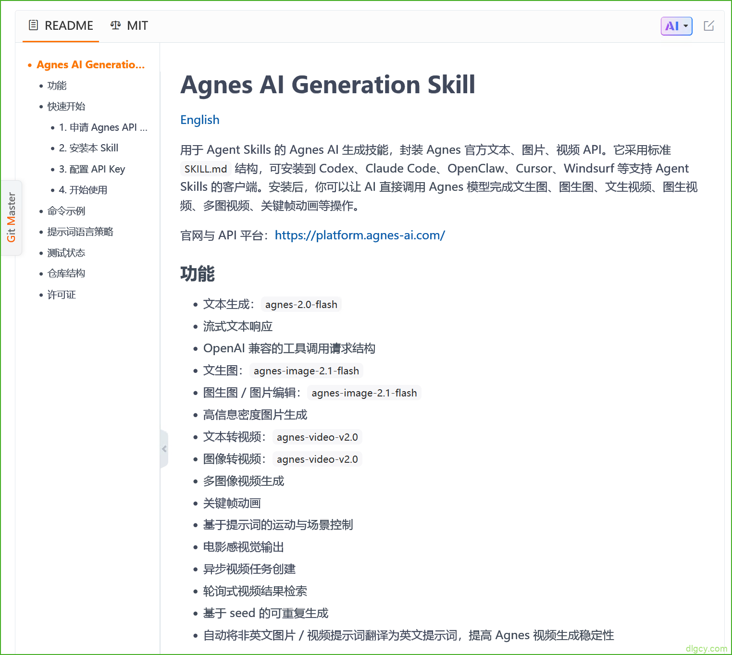The width and height of the screenshot is (732, 655).
Task: Select Agnes AI Generatio... outline heading
Action: click(x=90, y=64)
